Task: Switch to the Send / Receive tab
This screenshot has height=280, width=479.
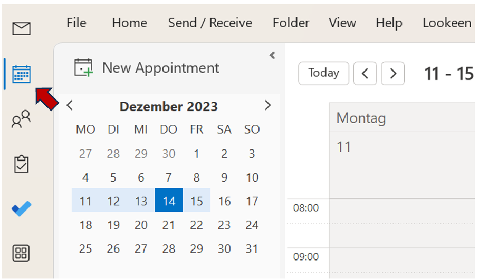Action: (x=210, y=23)
